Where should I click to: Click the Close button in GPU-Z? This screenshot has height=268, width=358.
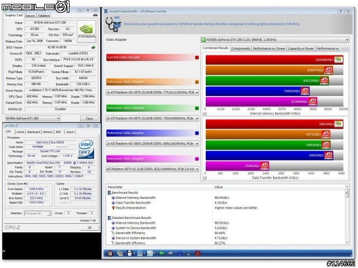(x=89, y=118)
